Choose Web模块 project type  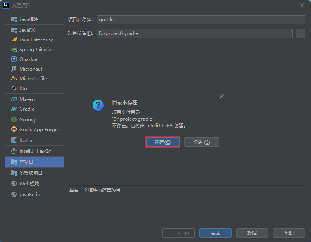pyautogui.click(x=34, y=183)
